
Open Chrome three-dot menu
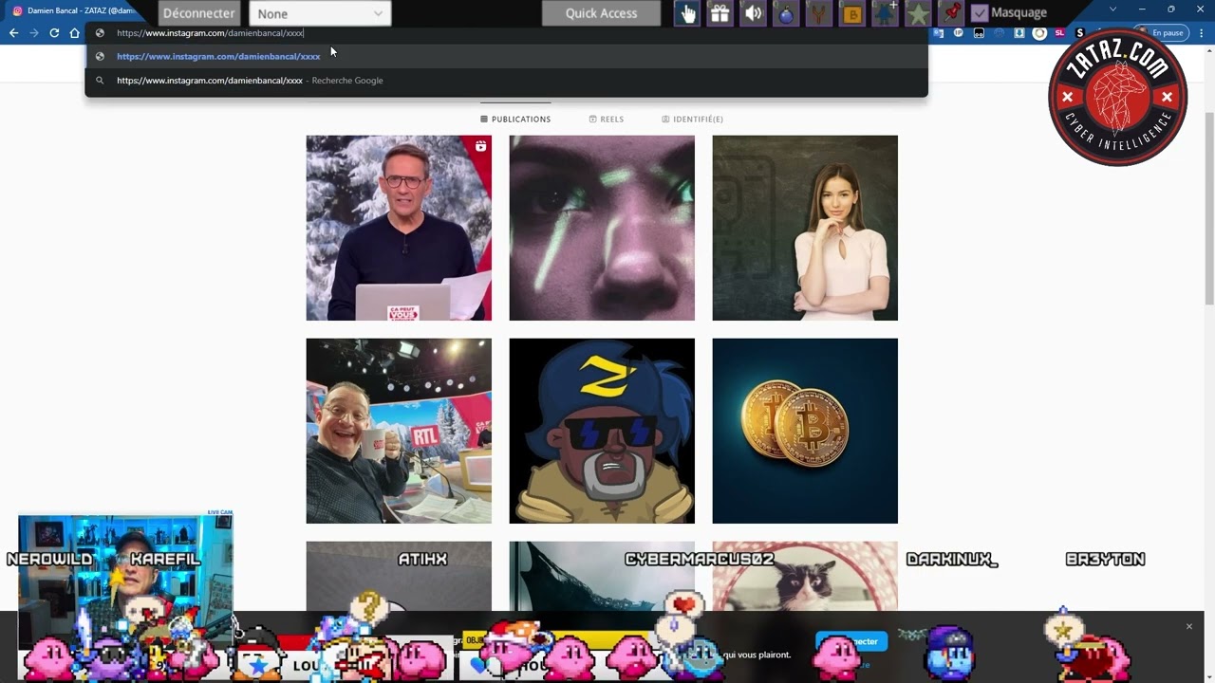(x=1201, y=33)
